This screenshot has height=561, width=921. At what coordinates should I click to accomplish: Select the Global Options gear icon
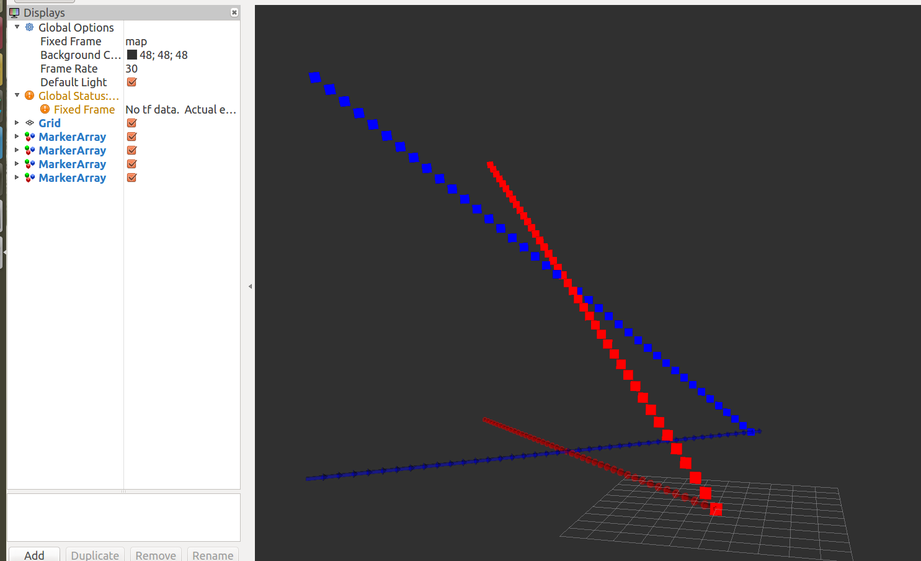pos(29,27)
